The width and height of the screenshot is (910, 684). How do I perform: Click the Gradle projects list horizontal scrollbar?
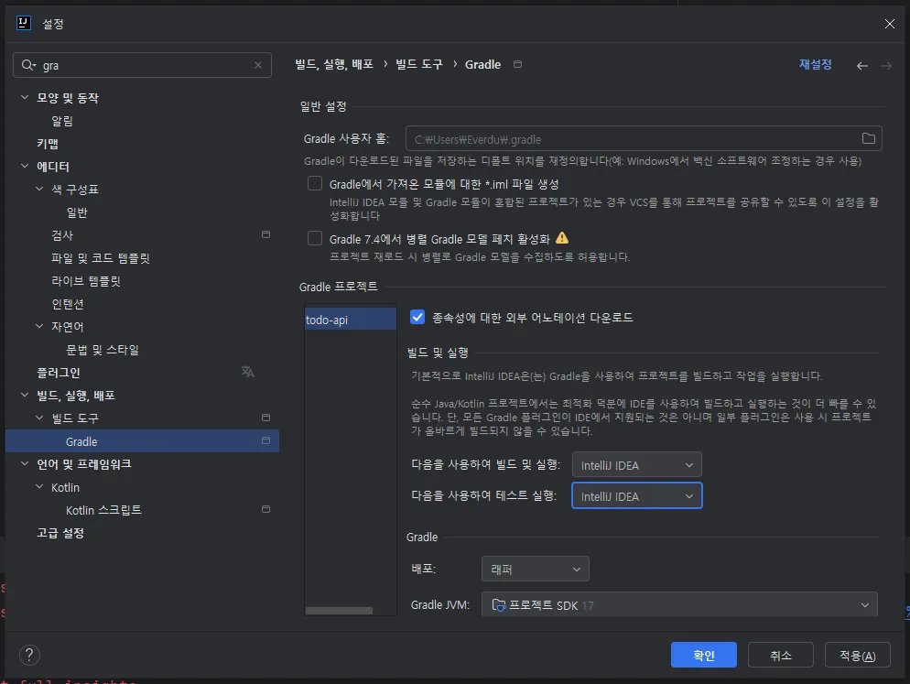tap(339, 611)
